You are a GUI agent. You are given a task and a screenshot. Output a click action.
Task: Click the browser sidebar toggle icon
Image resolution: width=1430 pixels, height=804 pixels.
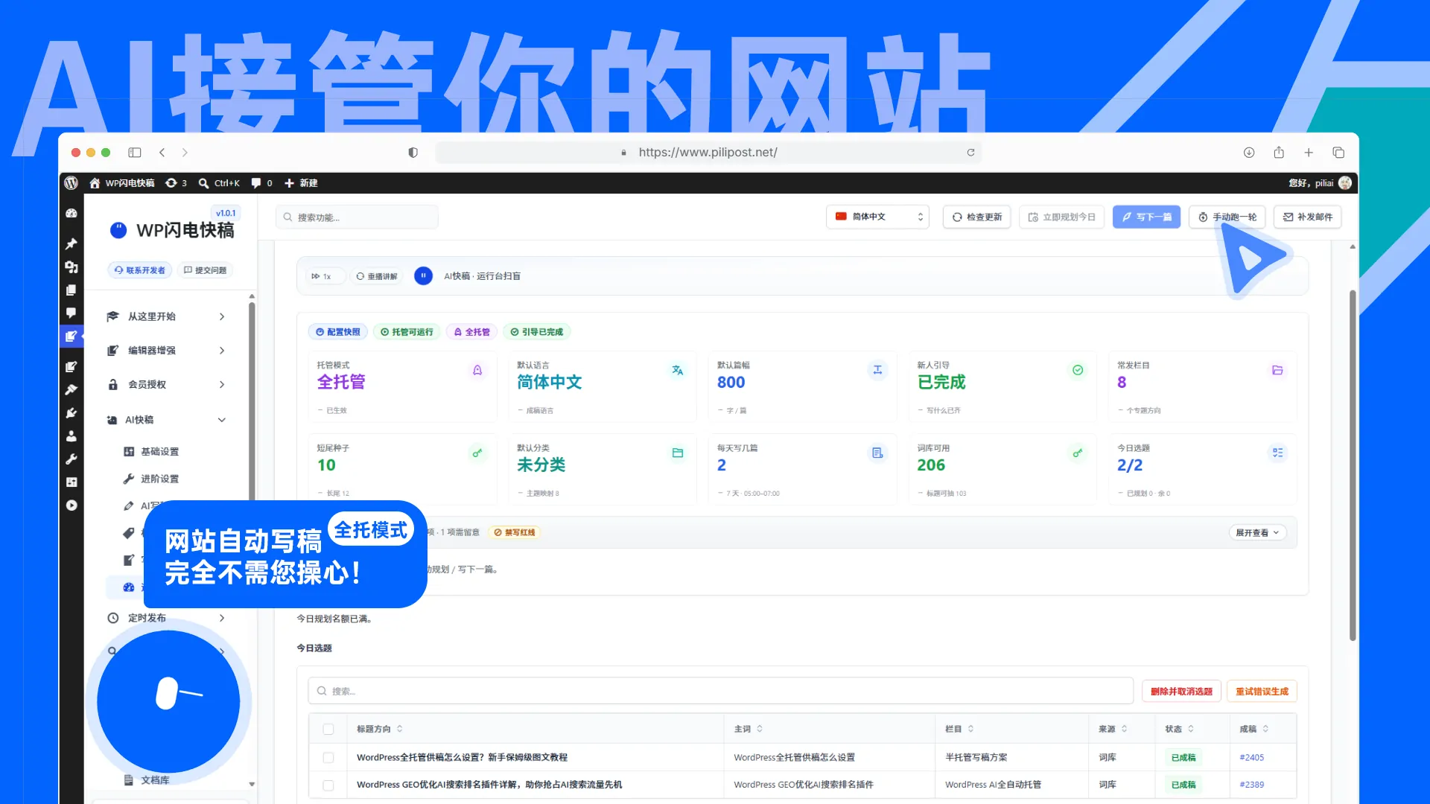135,153
